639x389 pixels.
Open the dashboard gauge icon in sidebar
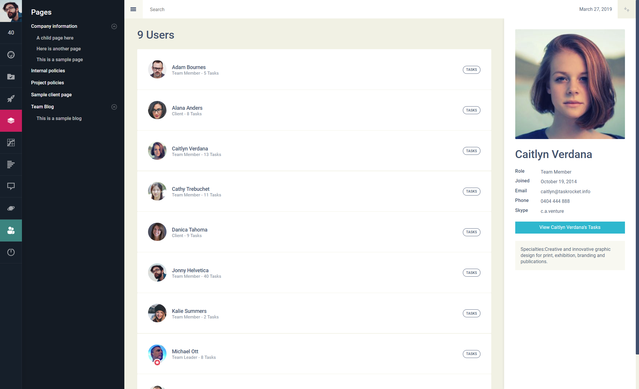click(11, 55)
